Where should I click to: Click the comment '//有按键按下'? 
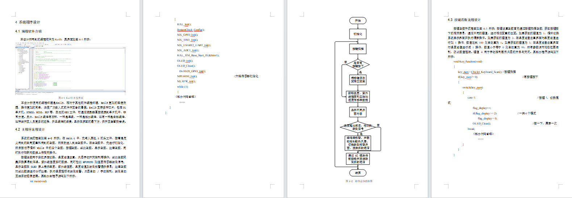coord(530,77)
